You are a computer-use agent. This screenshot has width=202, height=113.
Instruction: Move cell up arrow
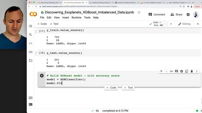[x=161, y=71]
